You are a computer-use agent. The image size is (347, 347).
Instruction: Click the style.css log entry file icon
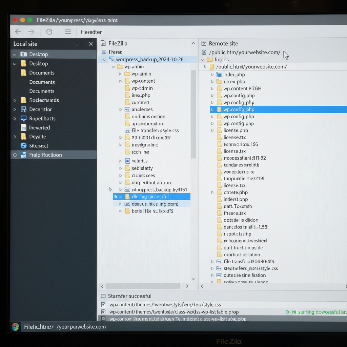(103, 305)
